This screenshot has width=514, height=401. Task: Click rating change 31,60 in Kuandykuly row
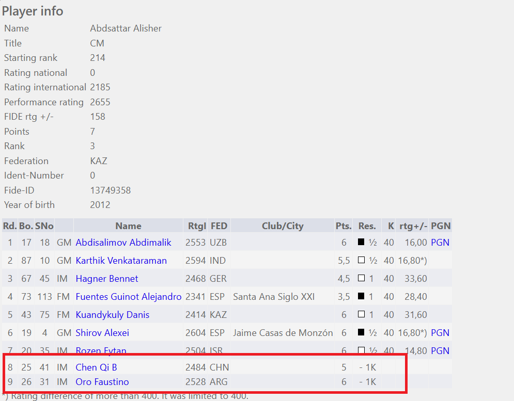(x=416, y=314)
